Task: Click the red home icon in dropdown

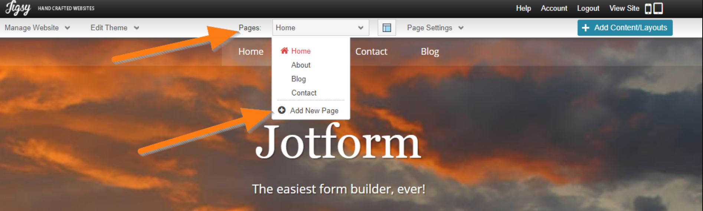Action: click(x=284, y=51)
